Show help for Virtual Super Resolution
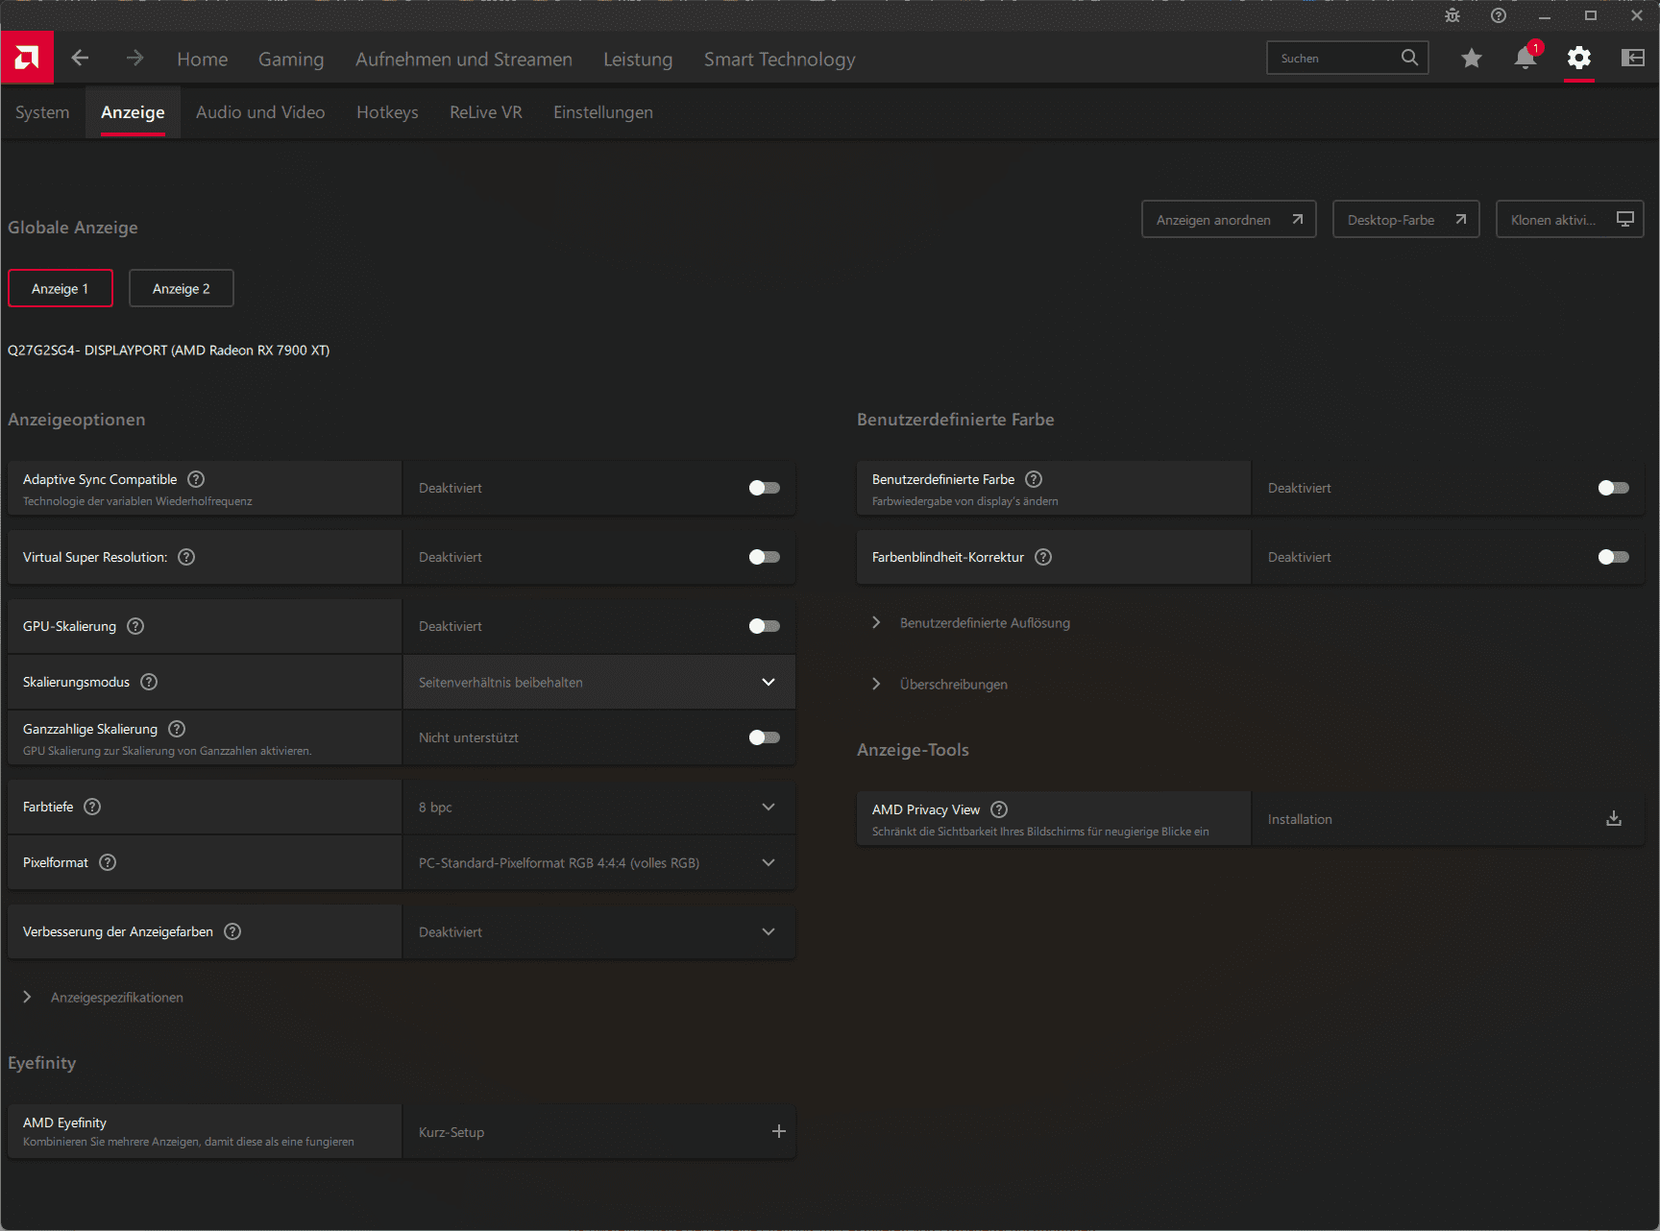Screen dimensions: 1660x1231 [186, 557]
